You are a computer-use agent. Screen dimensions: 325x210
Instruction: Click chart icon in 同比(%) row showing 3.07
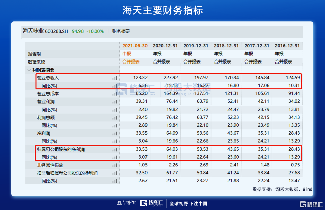click(x=115, y=157)
